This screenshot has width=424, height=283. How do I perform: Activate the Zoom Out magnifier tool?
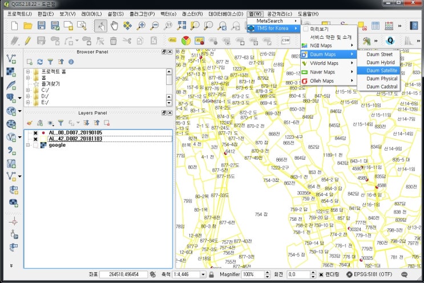coord(155,26)
